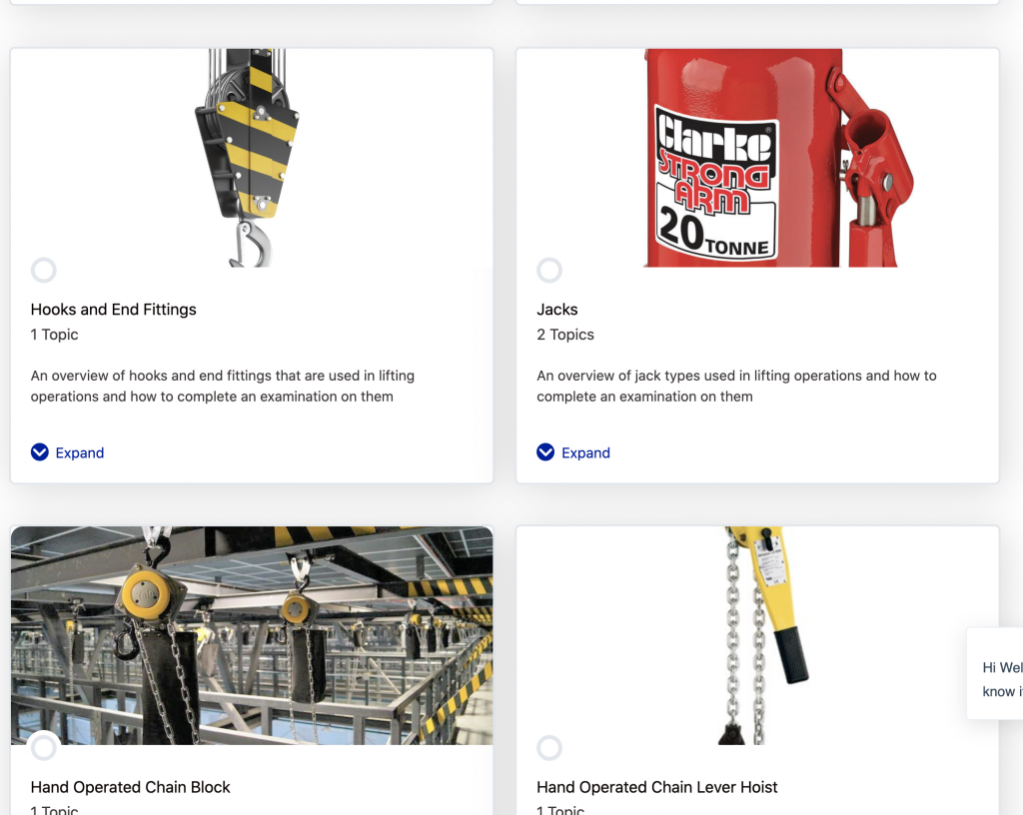Select the Hand Operated Chain Block lesson title
The image size is (1023, 815).
tap(130, 787)
